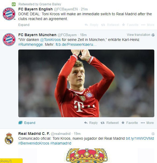Click View translation on German tweet

coord(138,35)
